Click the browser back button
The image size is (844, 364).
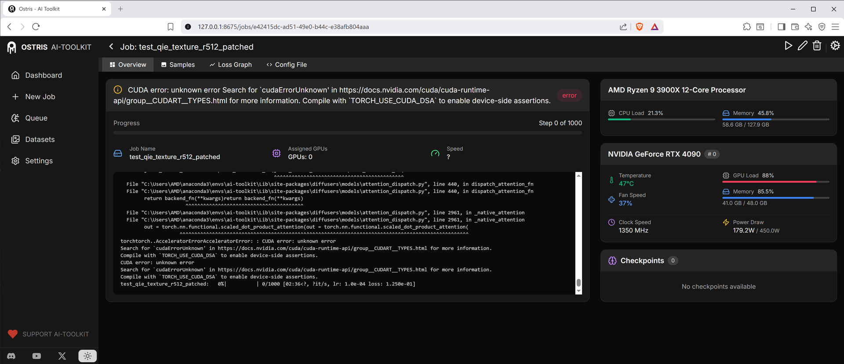coord(10,27)
